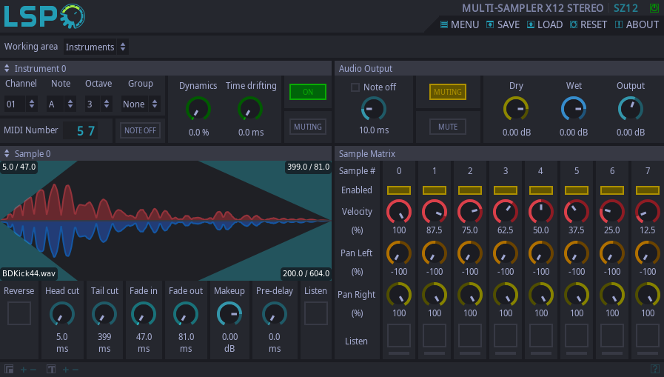Click the sample waveform display
Image resolution: width=664 pixels, height=377 pixels.
click(166, 220)
